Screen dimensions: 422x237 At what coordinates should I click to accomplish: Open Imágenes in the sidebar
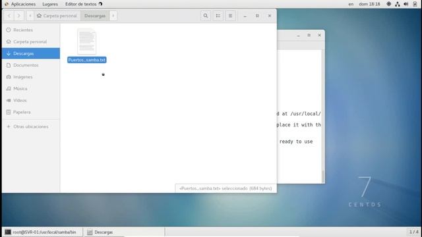pyautogui.click(x=31, y=77)
